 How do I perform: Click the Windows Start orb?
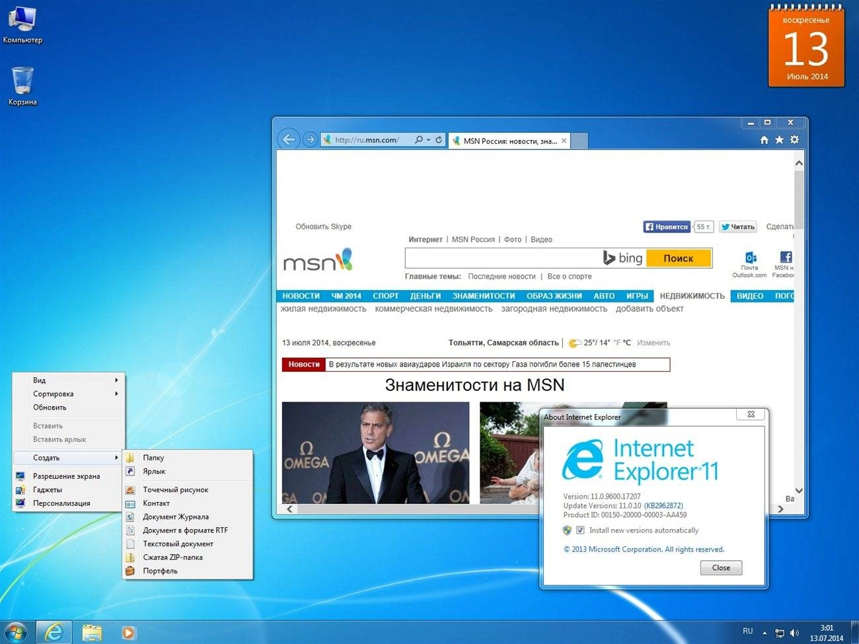click(x=15, y=632)
